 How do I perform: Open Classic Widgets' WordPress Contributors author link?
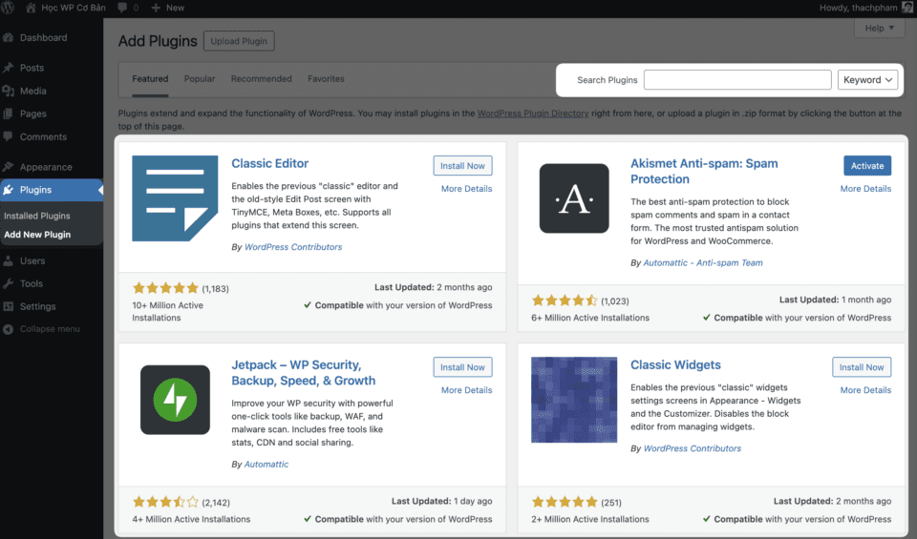693,448
